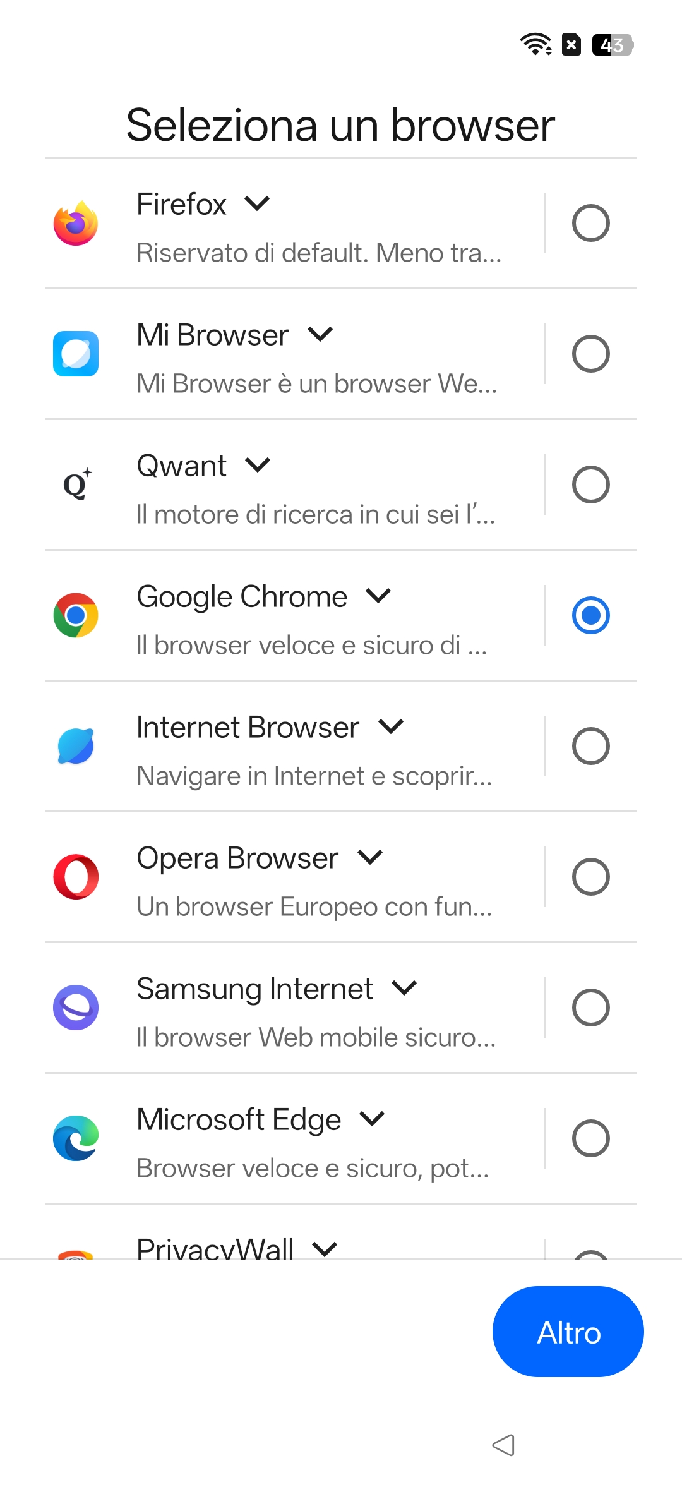
Task: Tap the Google Chrome logo icon
Action: pos(76,615)
